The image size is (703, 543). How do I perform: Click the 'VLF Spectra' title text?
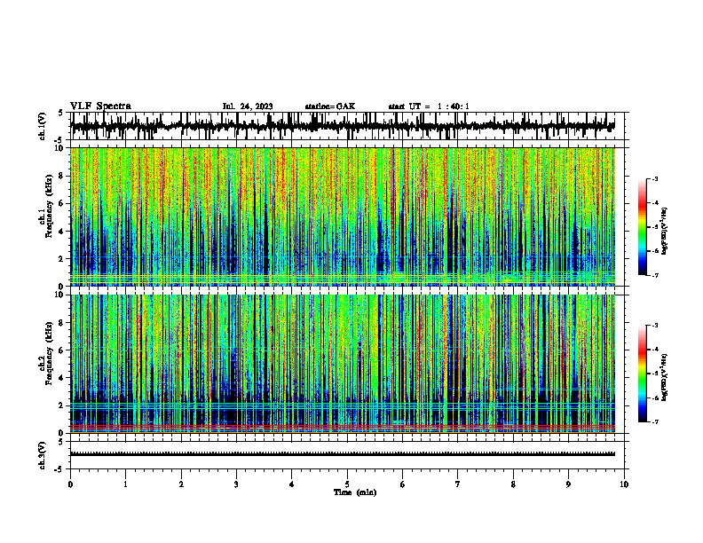[100, 106]
